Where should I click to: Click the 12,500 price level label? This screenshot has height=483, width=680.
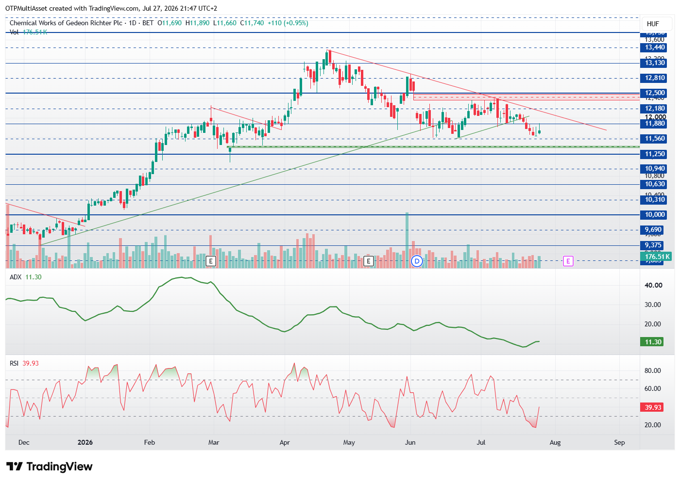[655, 93]
